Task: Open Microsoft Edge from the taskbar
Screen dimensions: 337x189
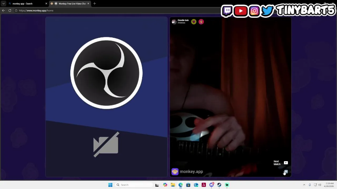Action: click(181, 185)
